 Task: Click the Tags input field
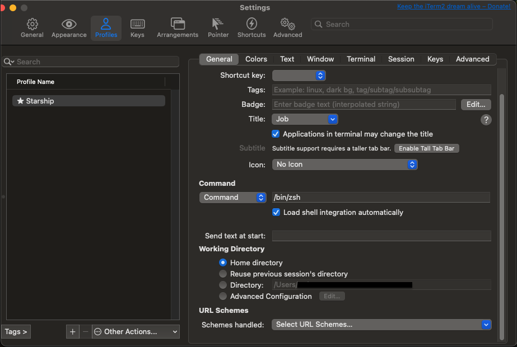pyautogui.click(x=381, y=90)
